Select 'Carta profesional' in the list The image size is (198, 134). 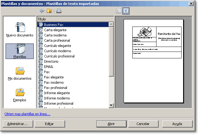[x=57, y=40]
